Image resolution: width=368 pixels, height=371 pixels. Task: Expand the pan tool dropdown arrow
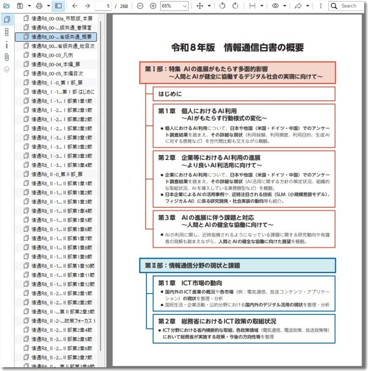[209, 6]
